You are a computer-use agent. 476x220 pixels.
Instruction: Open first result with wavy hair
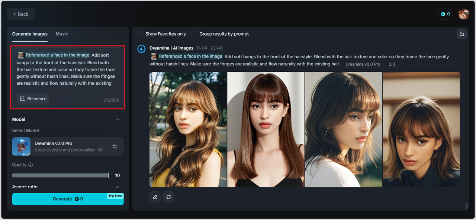pyautogui.click(x=188, y=129)
